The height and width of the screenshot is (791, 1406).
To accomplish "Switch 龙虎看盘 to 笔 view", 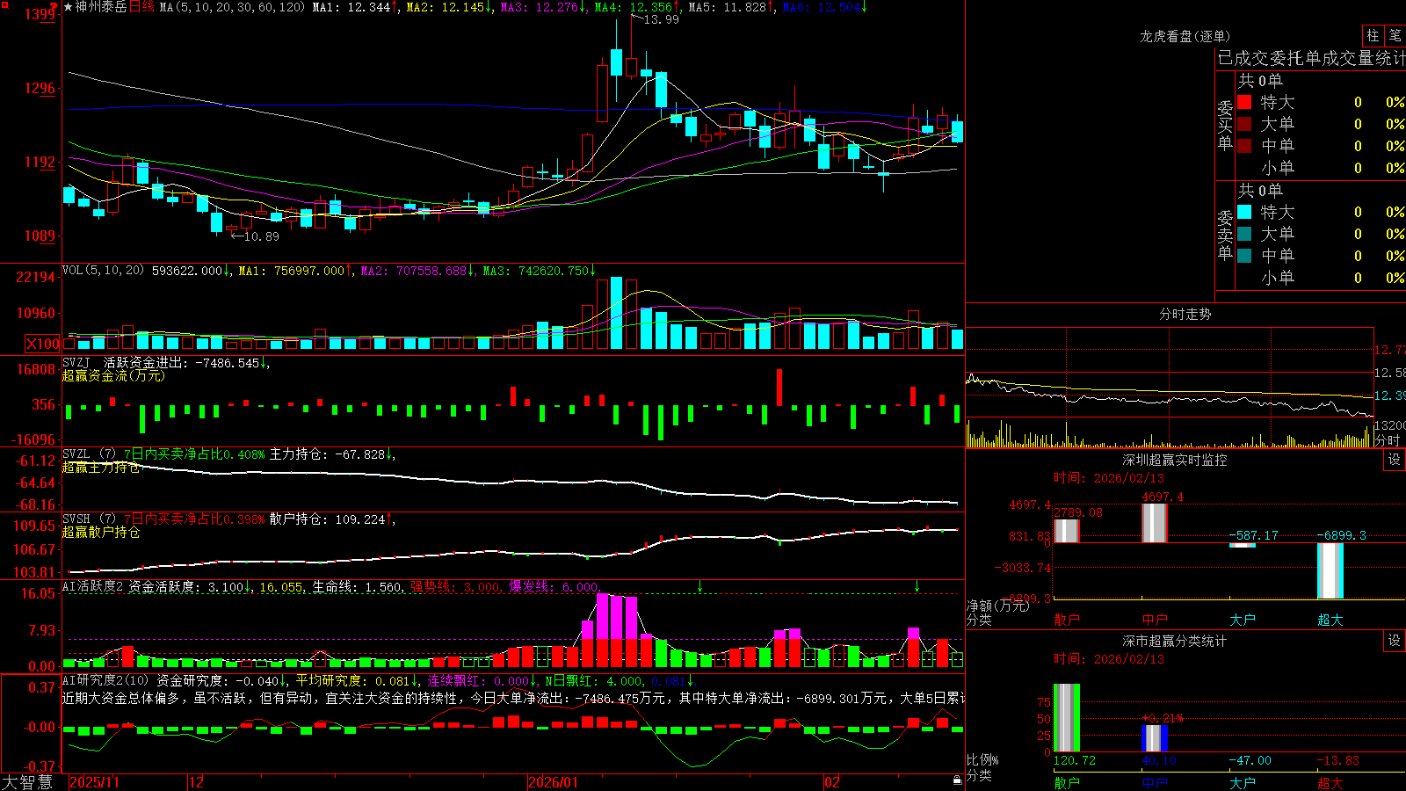I will tap(1395, 36).
